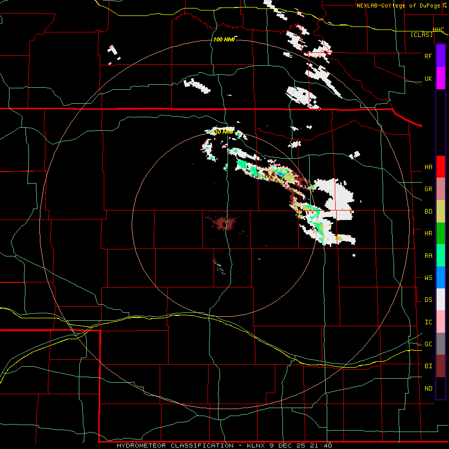Click the 50 NMI range ring label

(x=224, y=132)
